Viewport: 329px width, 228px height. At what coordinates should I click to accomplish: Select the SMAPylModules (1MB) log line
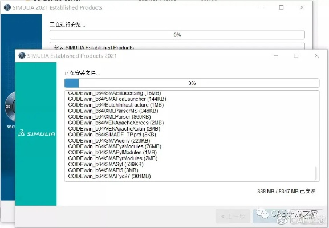pyautogui.click(x=112, y=152)
